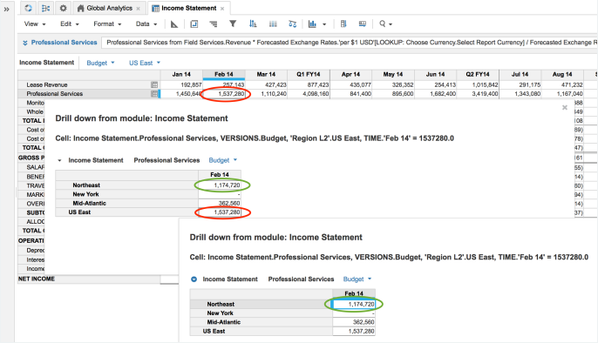Click New York label in second drill-down

click(x=220, y=313)
